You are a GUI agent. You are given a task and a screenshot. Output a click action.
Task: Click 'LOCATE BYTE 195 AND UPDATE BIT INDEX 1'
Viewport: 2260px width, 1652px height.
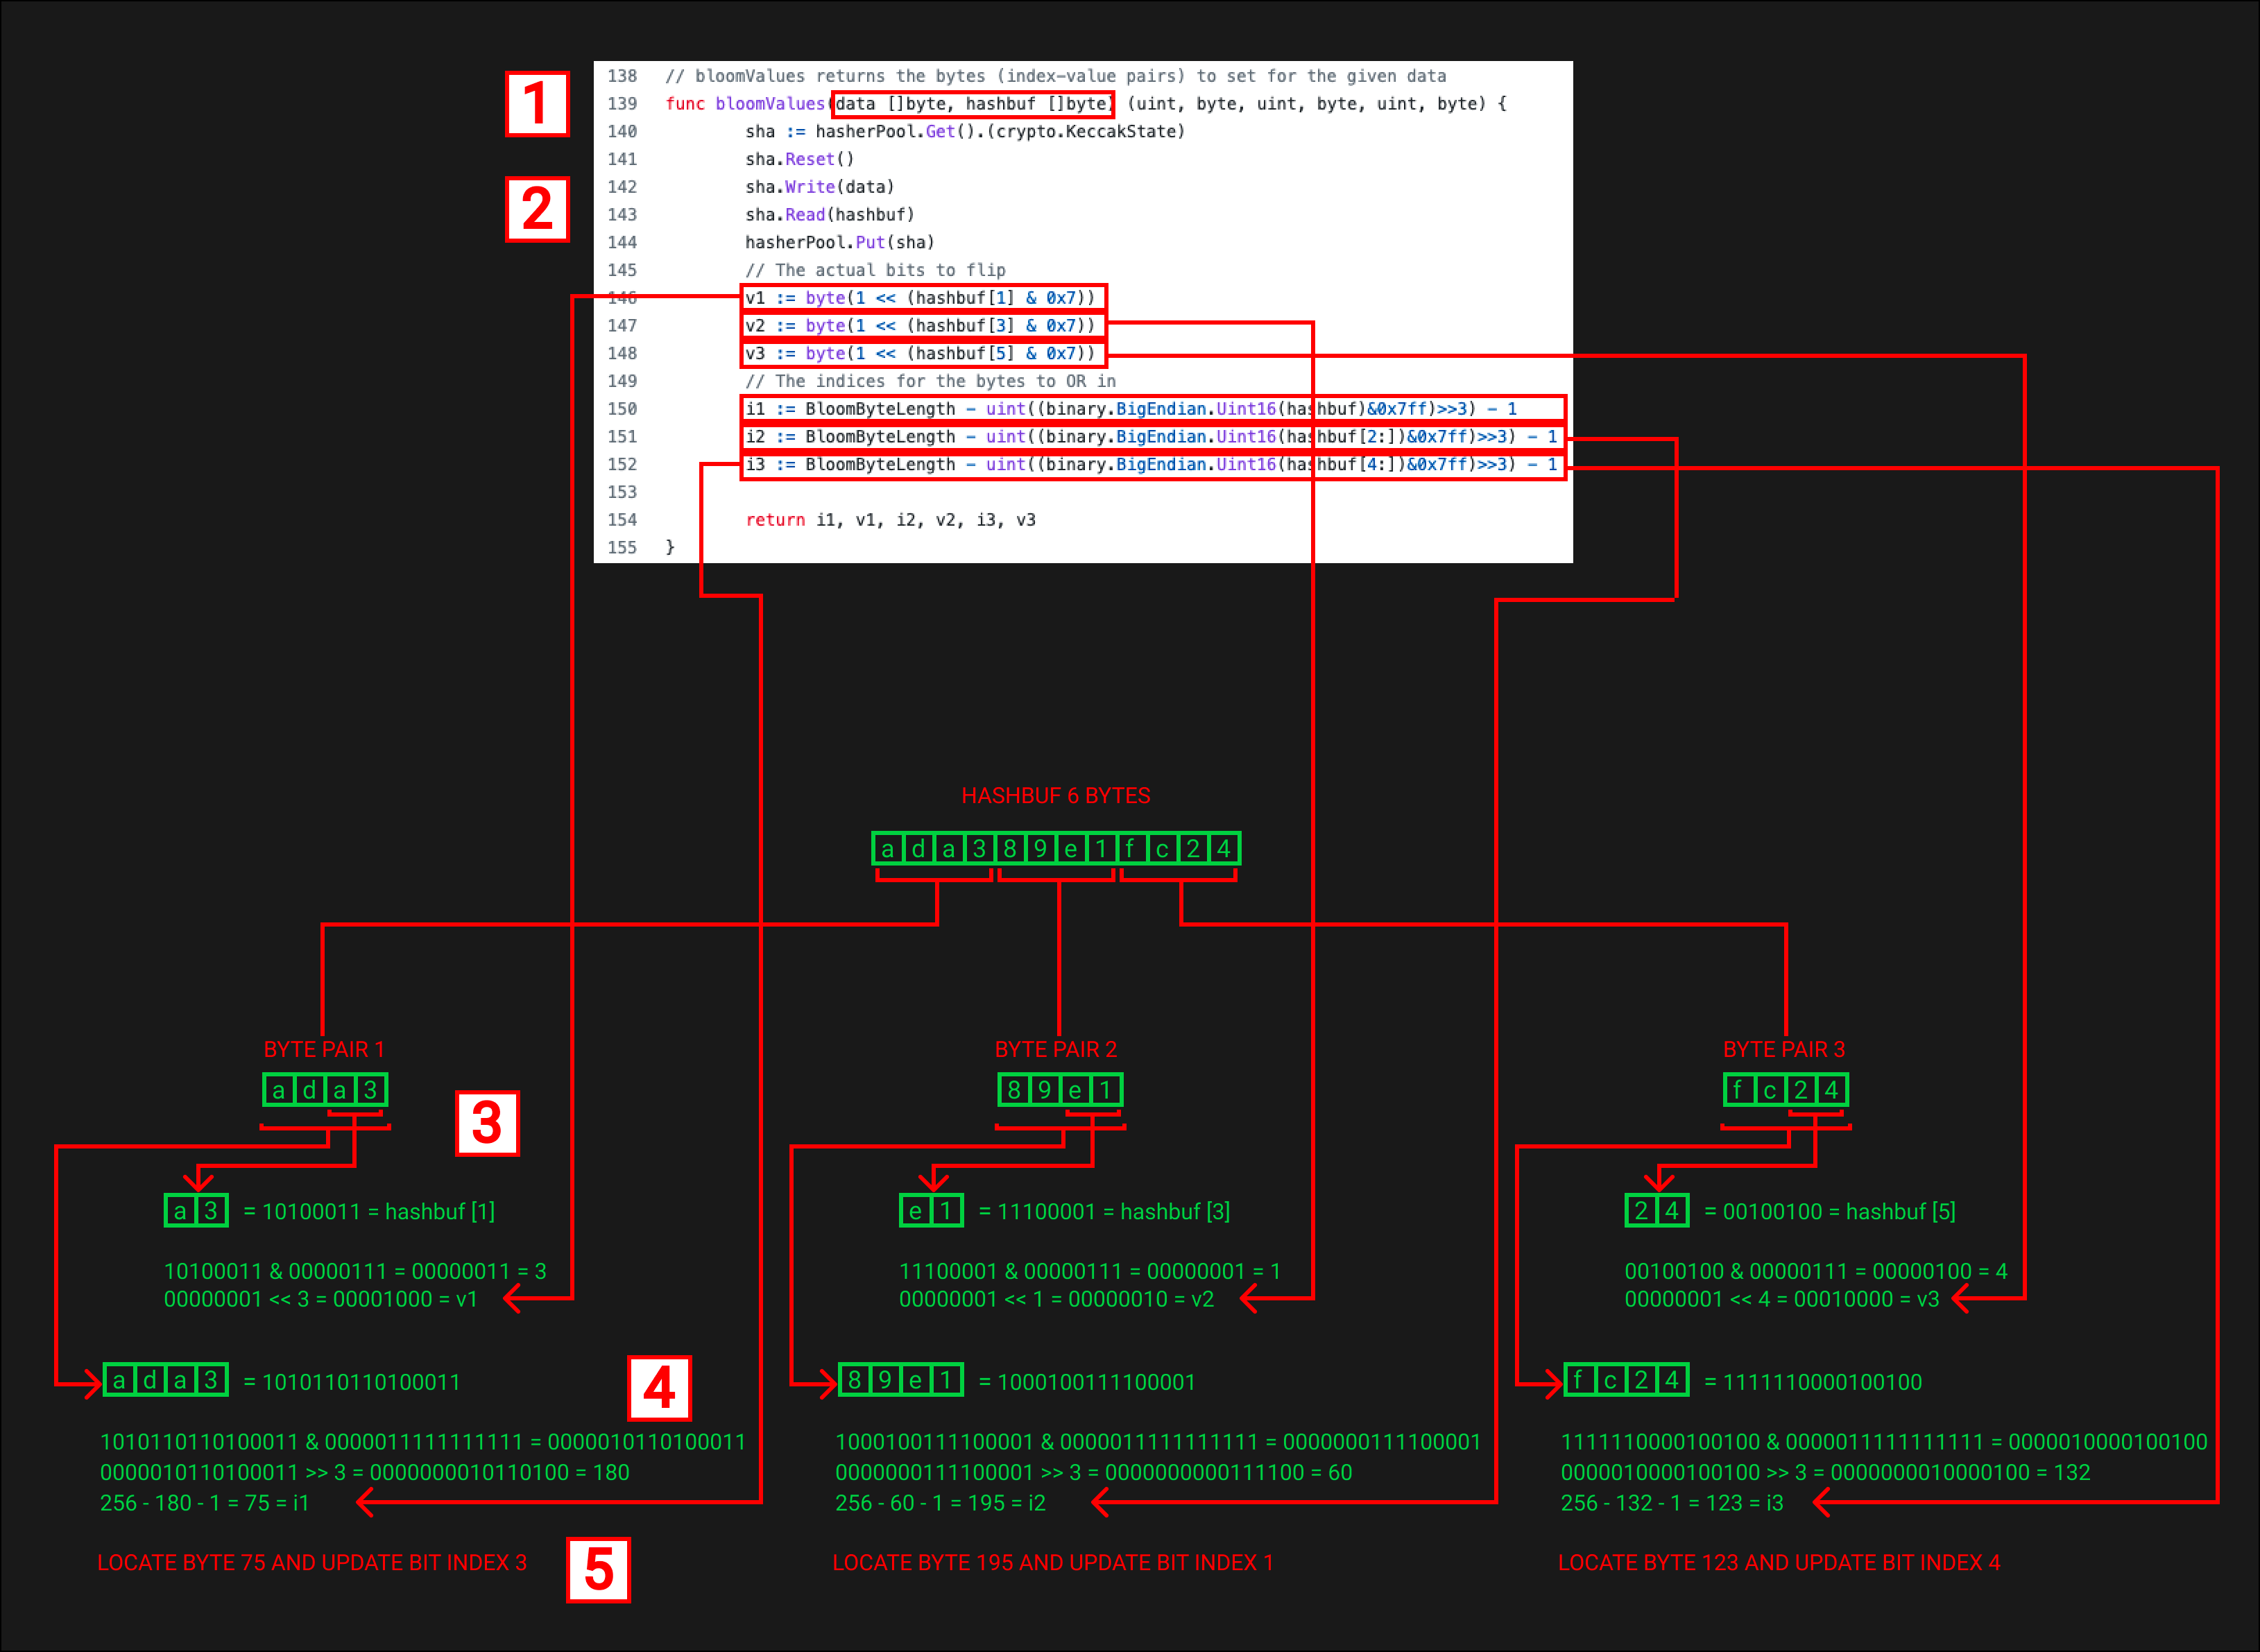pyautogui.click(x=1052, y=1562)
